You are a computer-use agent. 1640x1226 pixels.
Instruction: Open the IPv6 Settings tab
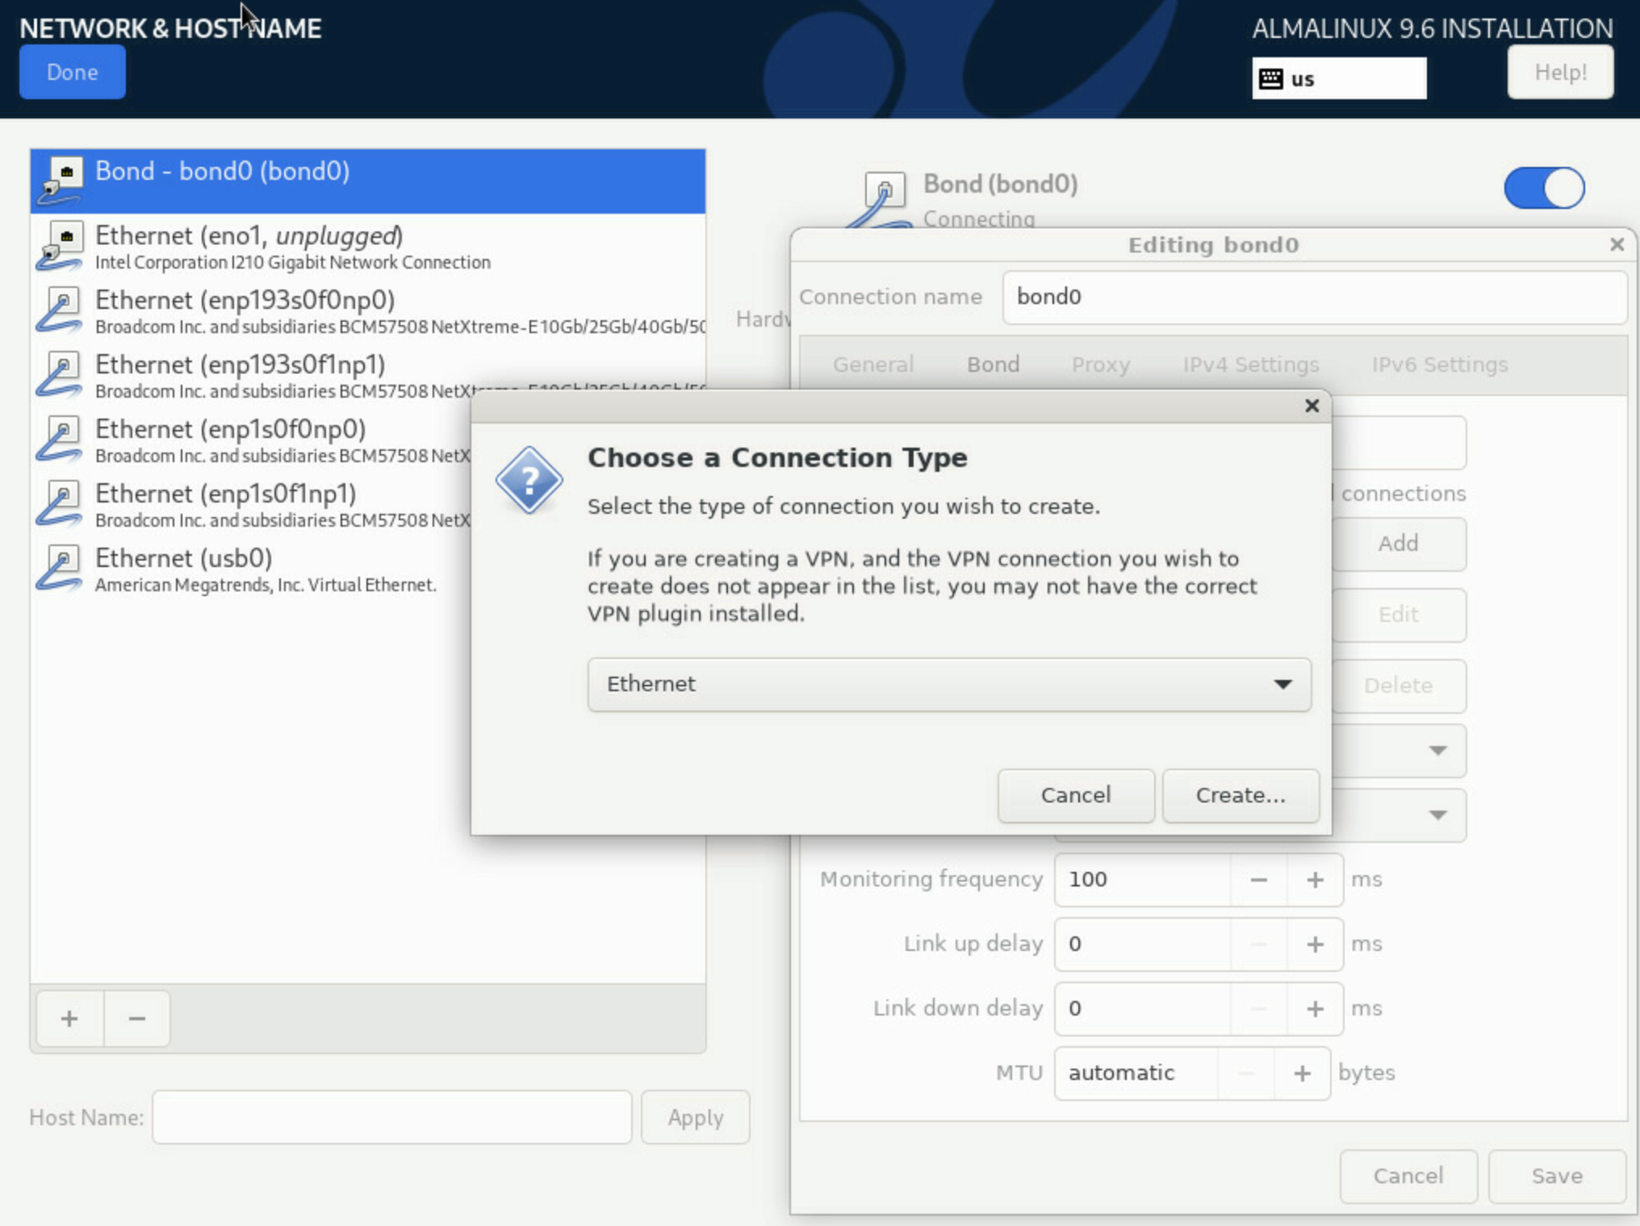tap(1440, 365)
